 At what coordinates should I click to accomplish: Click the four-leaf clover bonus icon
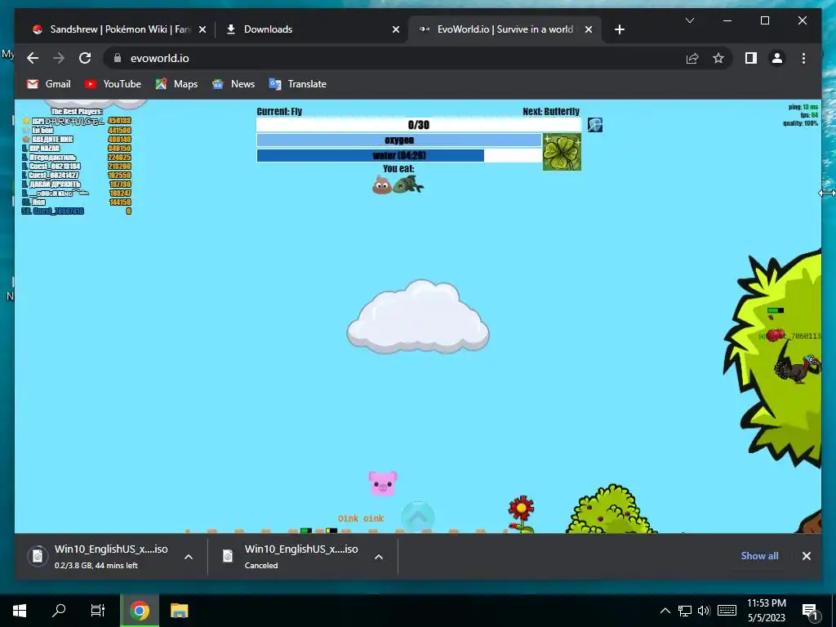point(562,152)
